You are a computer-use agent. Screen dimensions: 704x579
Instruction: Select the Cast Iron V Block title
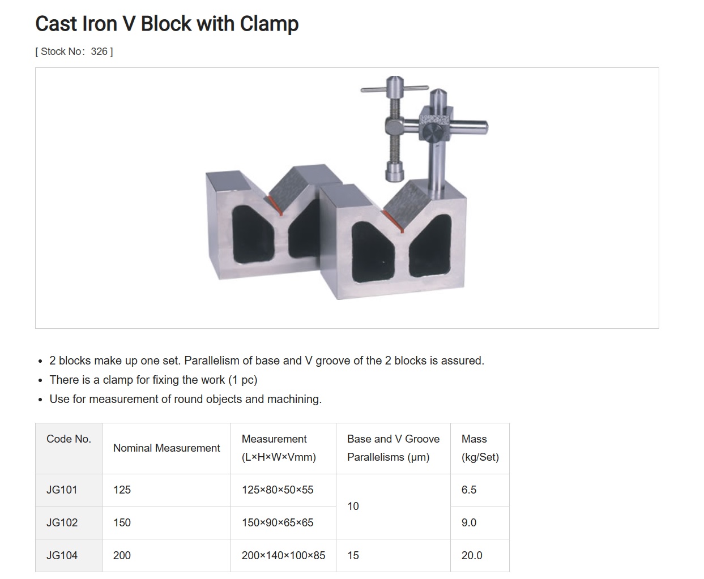(167, 24)
